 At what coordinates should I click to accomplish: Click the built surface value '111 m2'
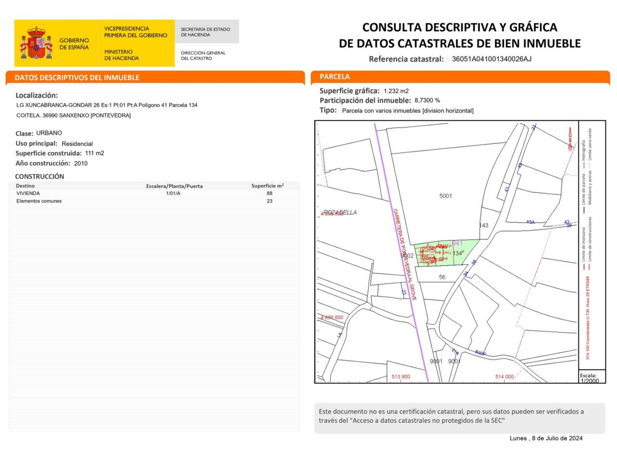[94, 153]
